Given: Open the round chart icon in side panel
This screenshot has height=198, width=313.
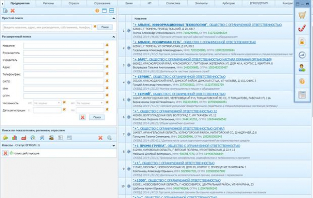Looking at the screenshot, I should pyautogui.click(x=302, y=55).
